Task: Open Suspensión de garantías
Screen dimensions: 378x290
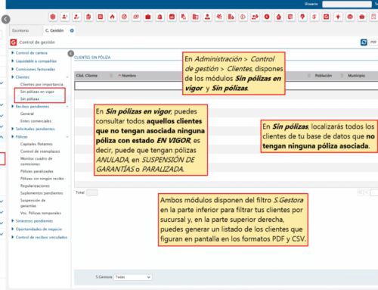Action: point(33,203)
